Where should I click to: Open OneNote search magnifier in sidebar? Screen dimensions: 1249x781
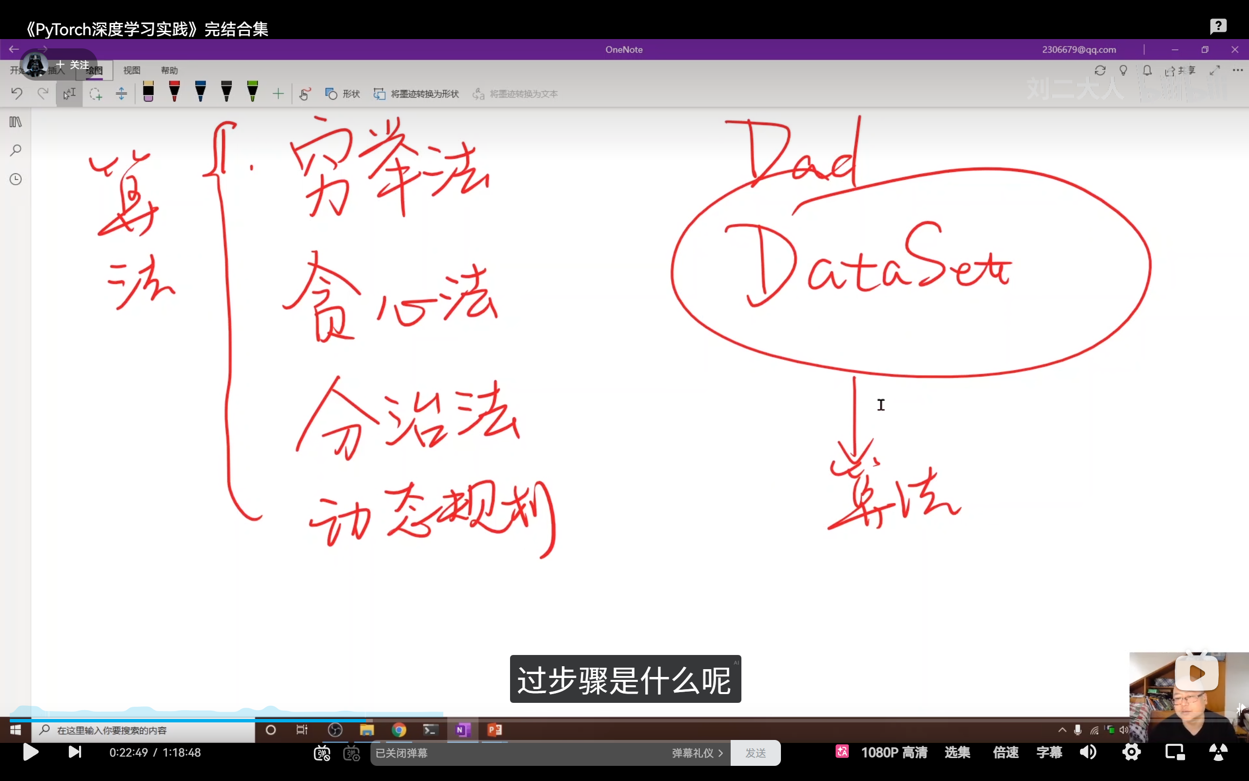point(16,150)
